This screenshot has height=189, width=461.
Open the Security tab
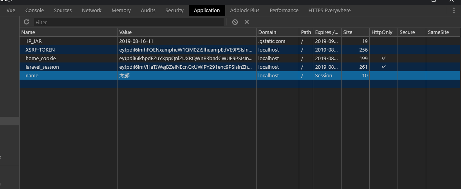(x=174, y=11)
